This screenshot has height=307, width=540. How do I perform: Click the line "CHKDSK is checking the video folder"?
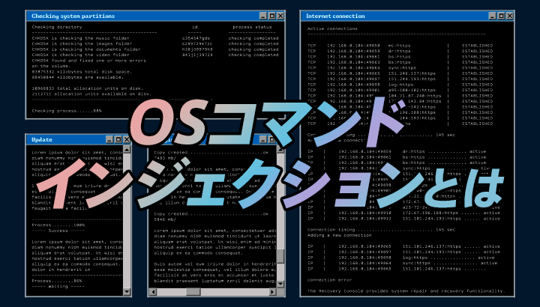(x=80, y=55)
